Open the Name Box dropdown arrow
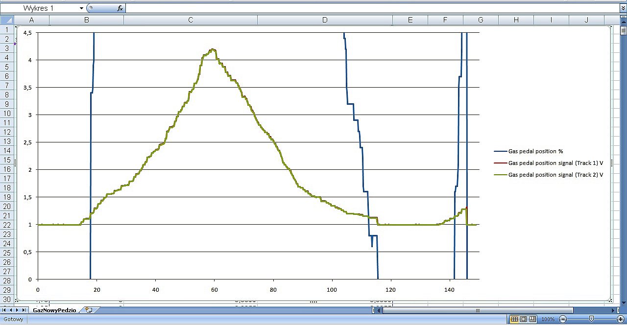This screenshot has height=325, width=627. point(81,8)
